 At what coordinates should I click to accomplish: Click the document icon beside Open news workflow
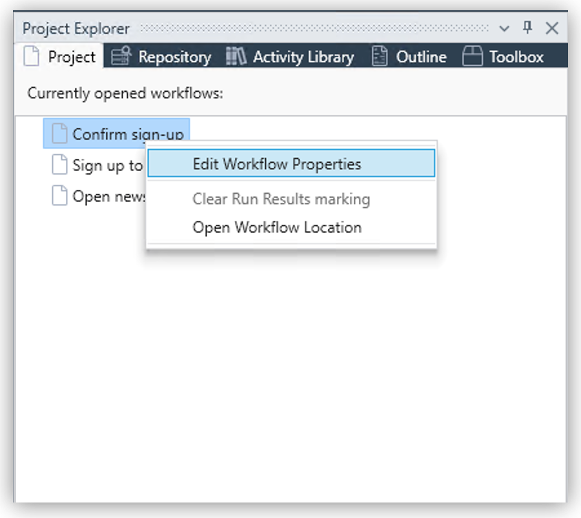58,196
